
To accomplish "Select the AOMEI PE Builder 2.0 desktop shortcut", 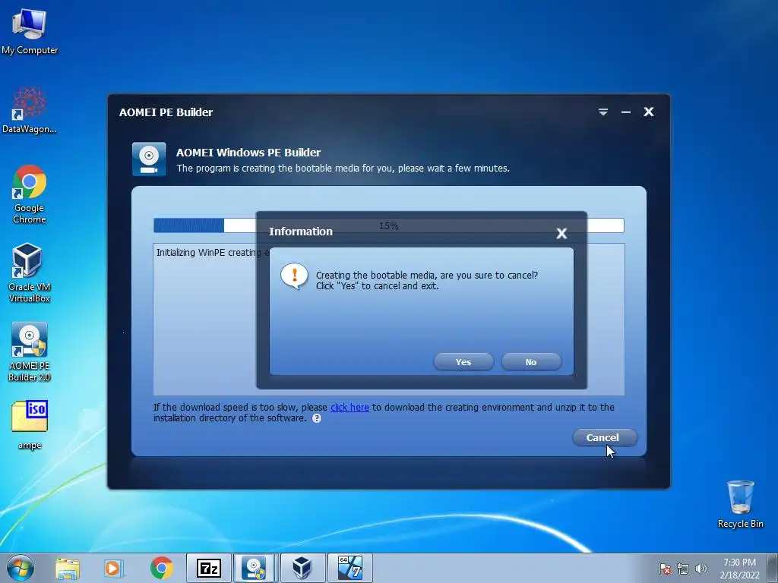I will 30,352.
